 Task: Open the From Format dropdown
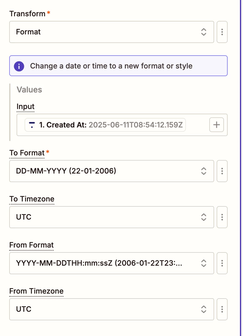tap(112, 263)
